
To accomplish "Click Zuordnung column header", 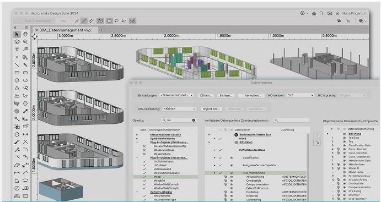I will point(287,130).
